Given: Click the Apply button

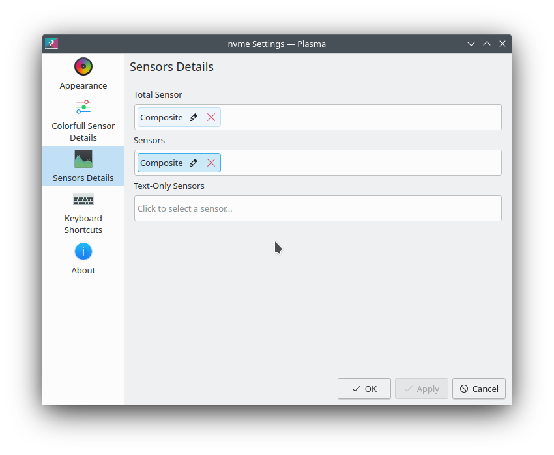Looking at the screenshot, I should click(421, 389).
